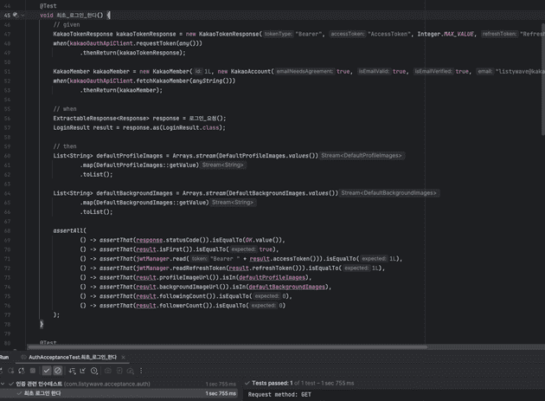Screen dimensions: 545x401
Task: Click the underlined defaultProfileImages reference on line 73
Action: [x=272, y=277]
